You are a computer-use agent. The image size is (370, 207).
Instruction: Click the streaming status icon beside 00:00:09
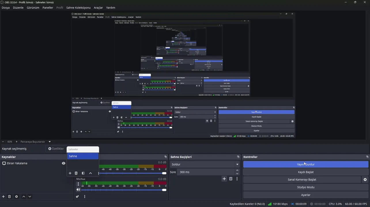292,204
